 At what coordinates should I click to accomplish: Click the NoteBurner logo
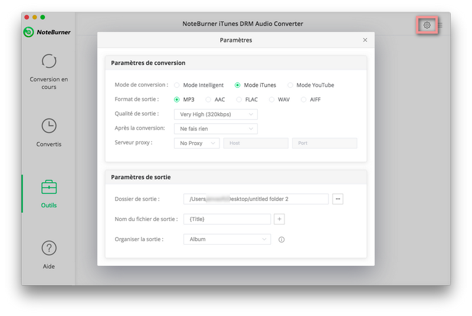(47, 32)
